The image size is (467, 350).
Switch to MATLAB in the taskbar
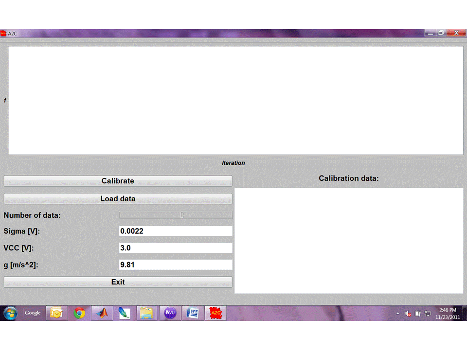tap(102, 313)
